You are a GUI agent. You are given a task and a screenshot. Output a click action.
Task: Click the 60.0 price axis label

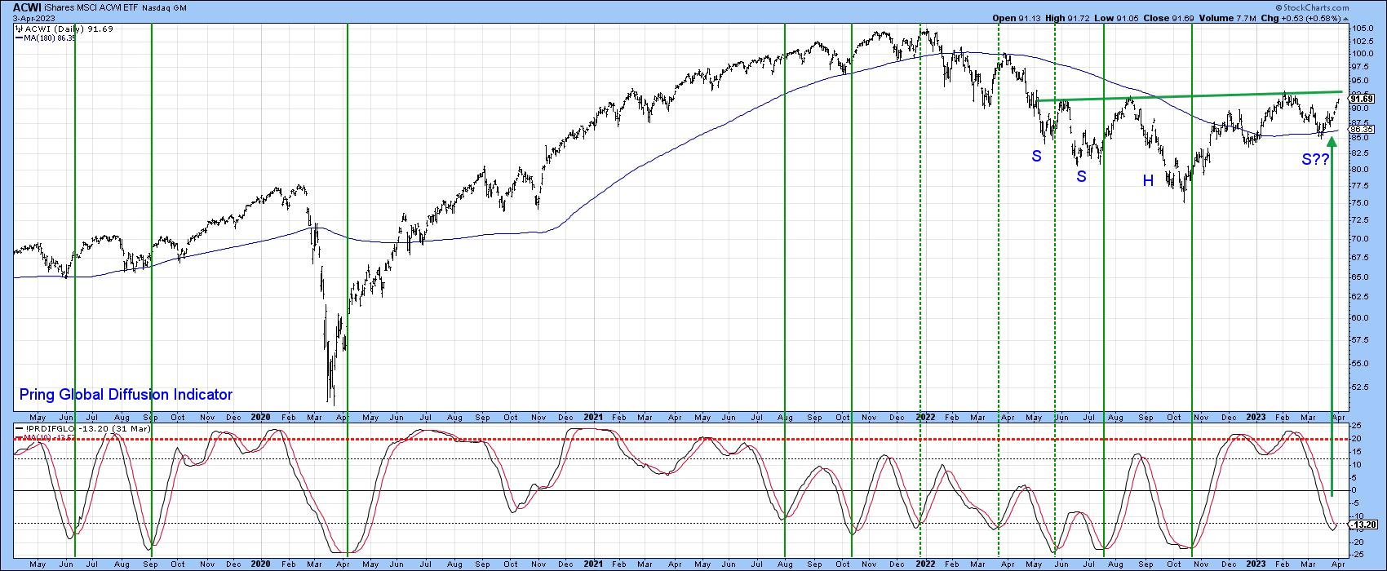[1360, 318]
